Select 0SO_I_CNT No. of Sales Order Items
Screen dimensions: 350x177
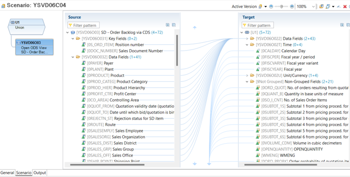click(x=291, y=100)
